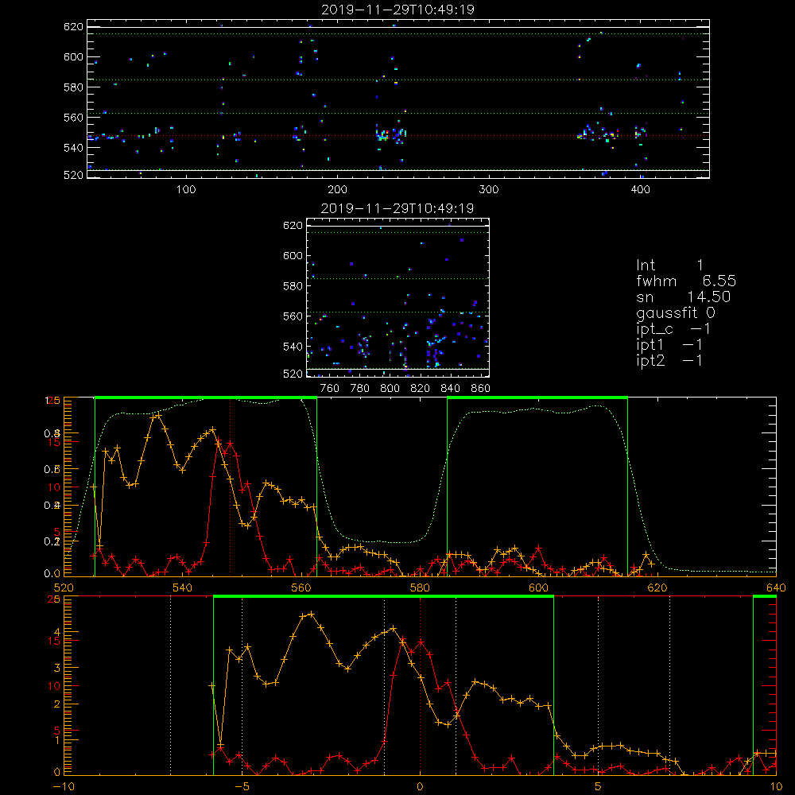Image resolution: width=795 pixels, height=795 pixels.
Task: Click the 'ipt2 -1' value
Action: tap(669, 360)
